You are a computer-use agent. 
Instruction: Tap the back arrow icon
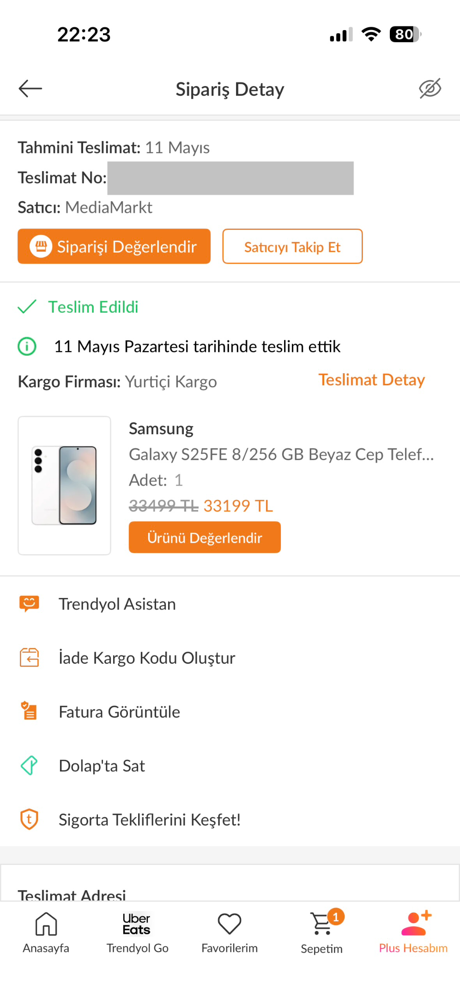point(30,88)
